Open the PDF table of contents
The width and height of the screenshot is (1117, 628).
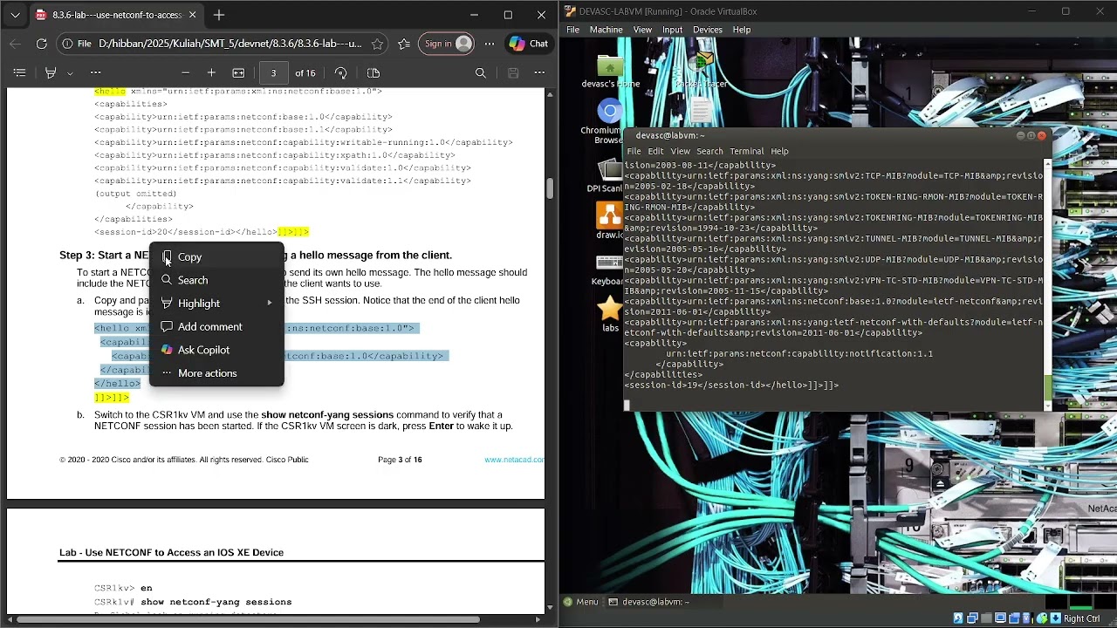tap(20, 73)
